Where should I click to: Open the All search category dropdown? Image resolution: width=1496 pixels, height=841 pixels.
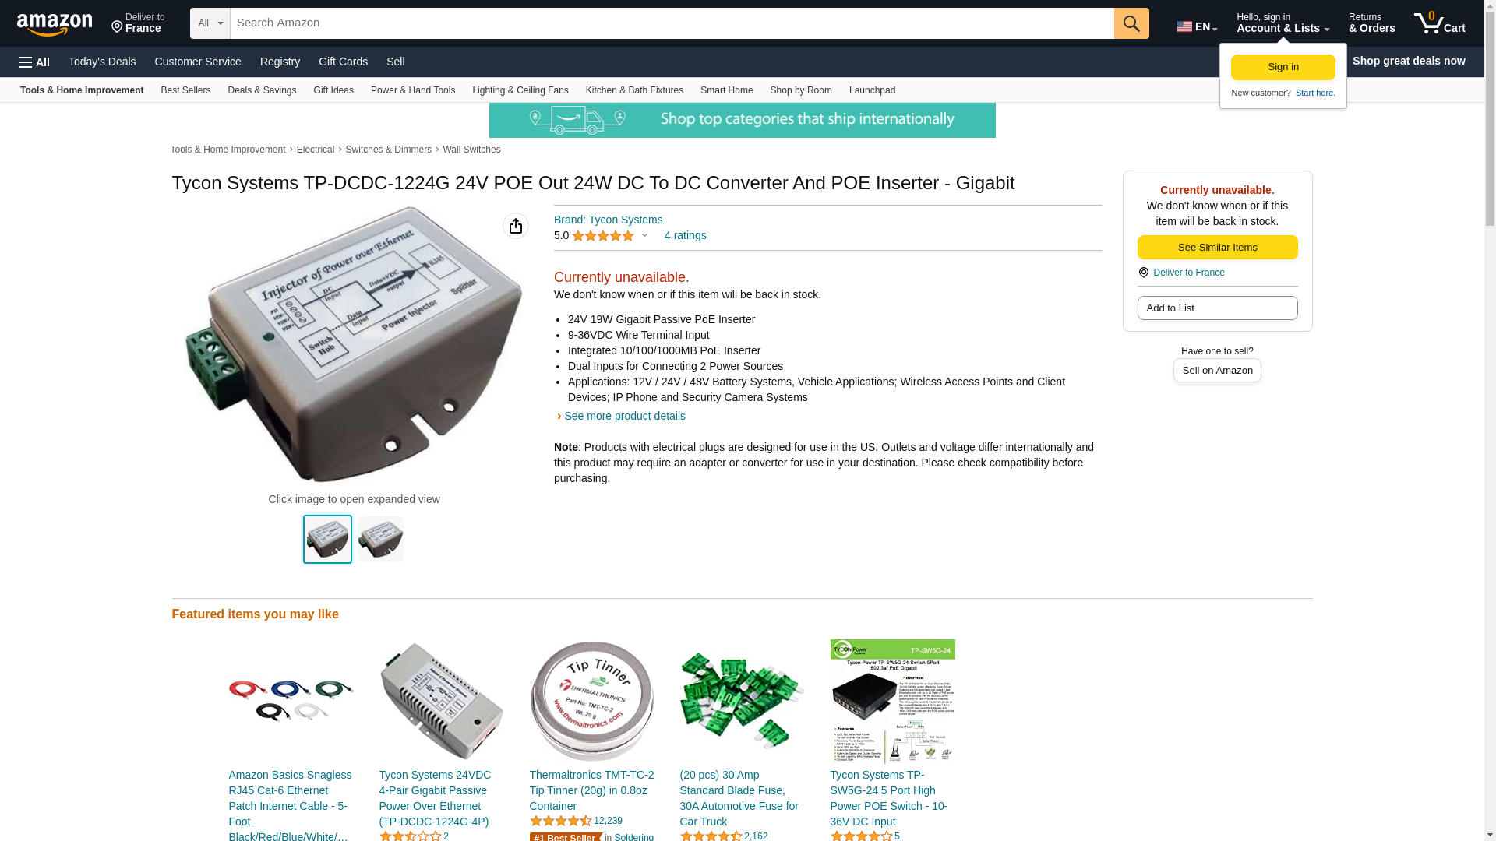click(x=210, y=23)
